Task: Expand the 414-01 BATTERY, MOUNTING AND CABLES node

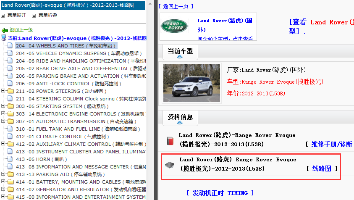Action: [x=3, y=181]
